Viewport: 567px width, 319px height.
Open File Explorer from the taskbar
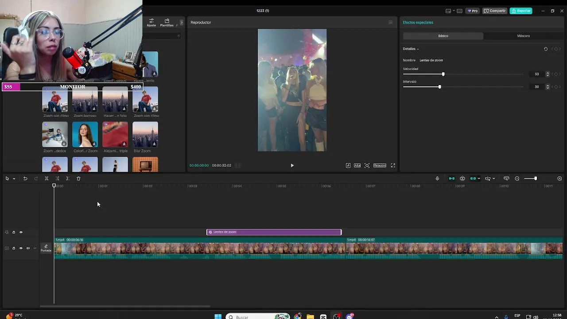[x=310, y=316]
